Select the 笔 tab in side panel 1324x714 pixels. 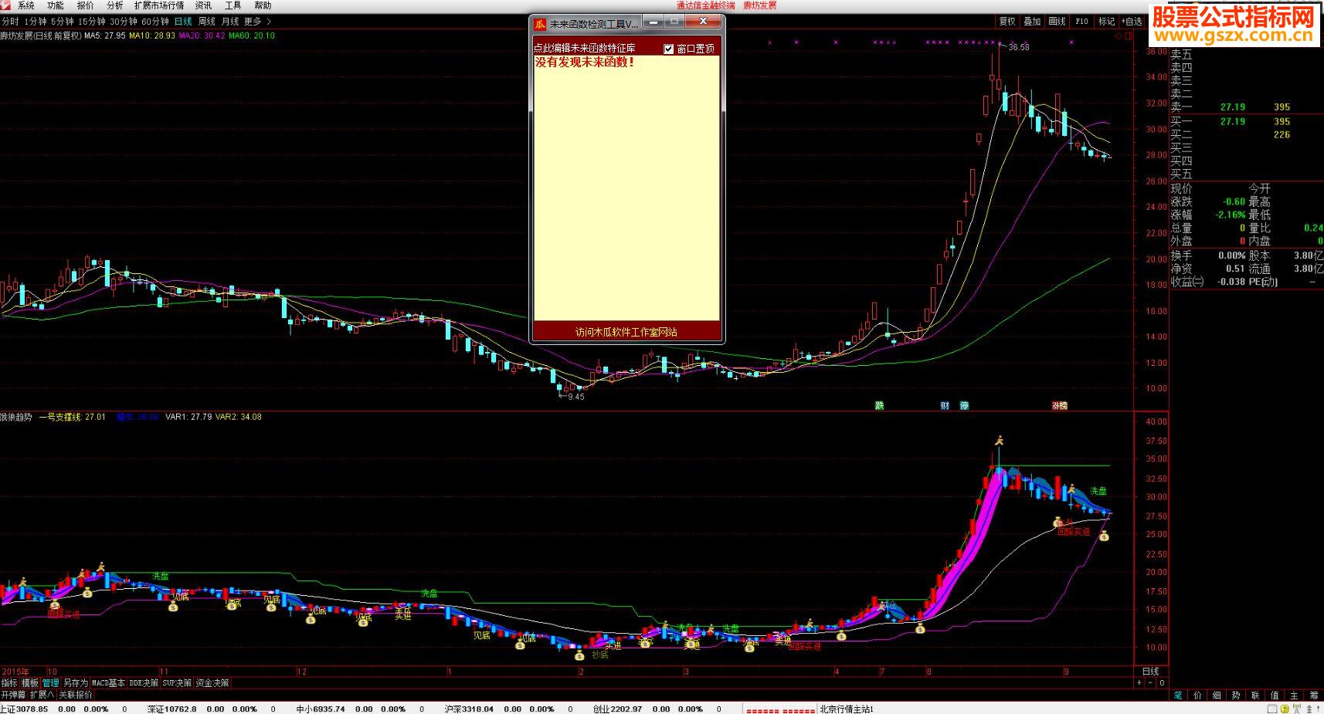coord(1178,695)
